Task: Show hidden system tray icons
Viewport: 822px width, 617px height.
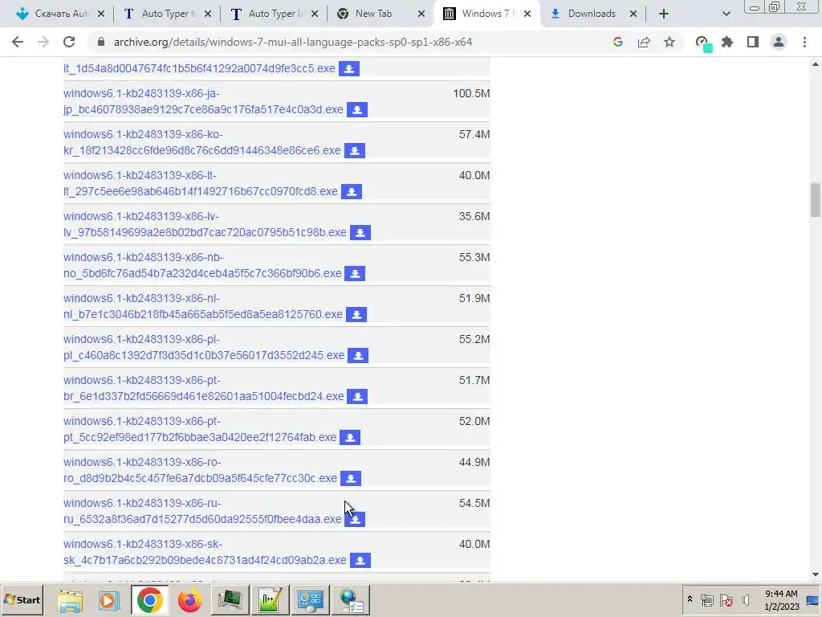Action: [690, 599]
